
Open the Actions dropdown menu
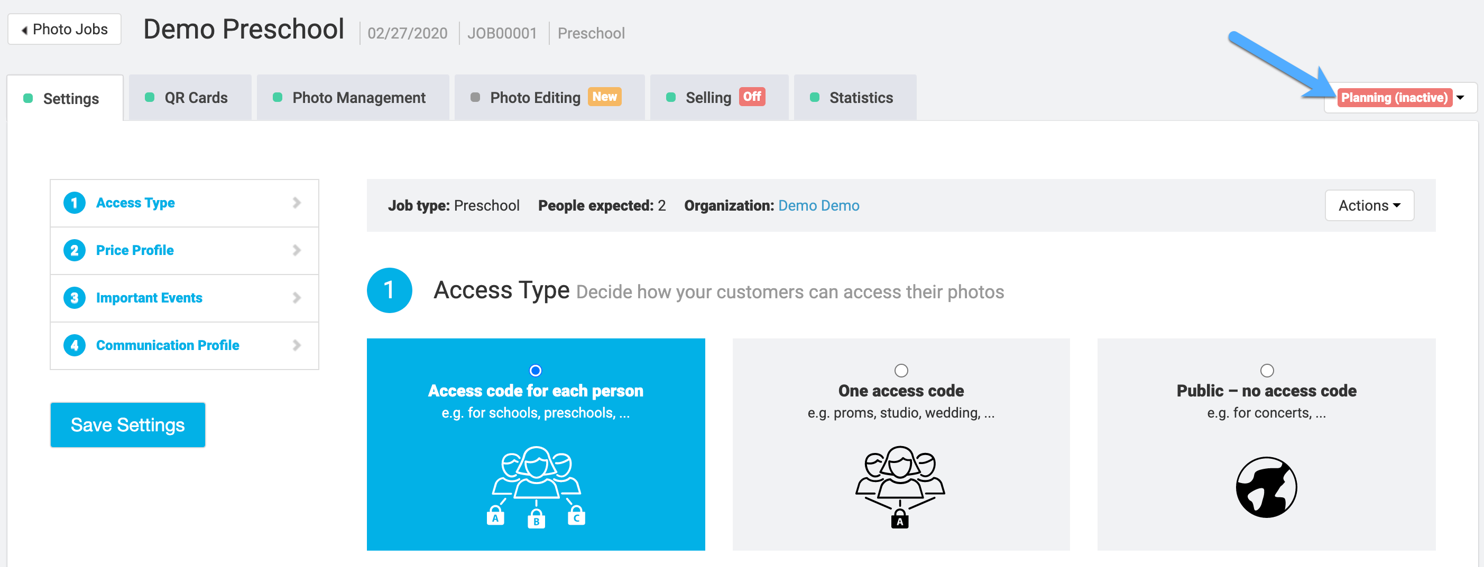point(1369,205)
